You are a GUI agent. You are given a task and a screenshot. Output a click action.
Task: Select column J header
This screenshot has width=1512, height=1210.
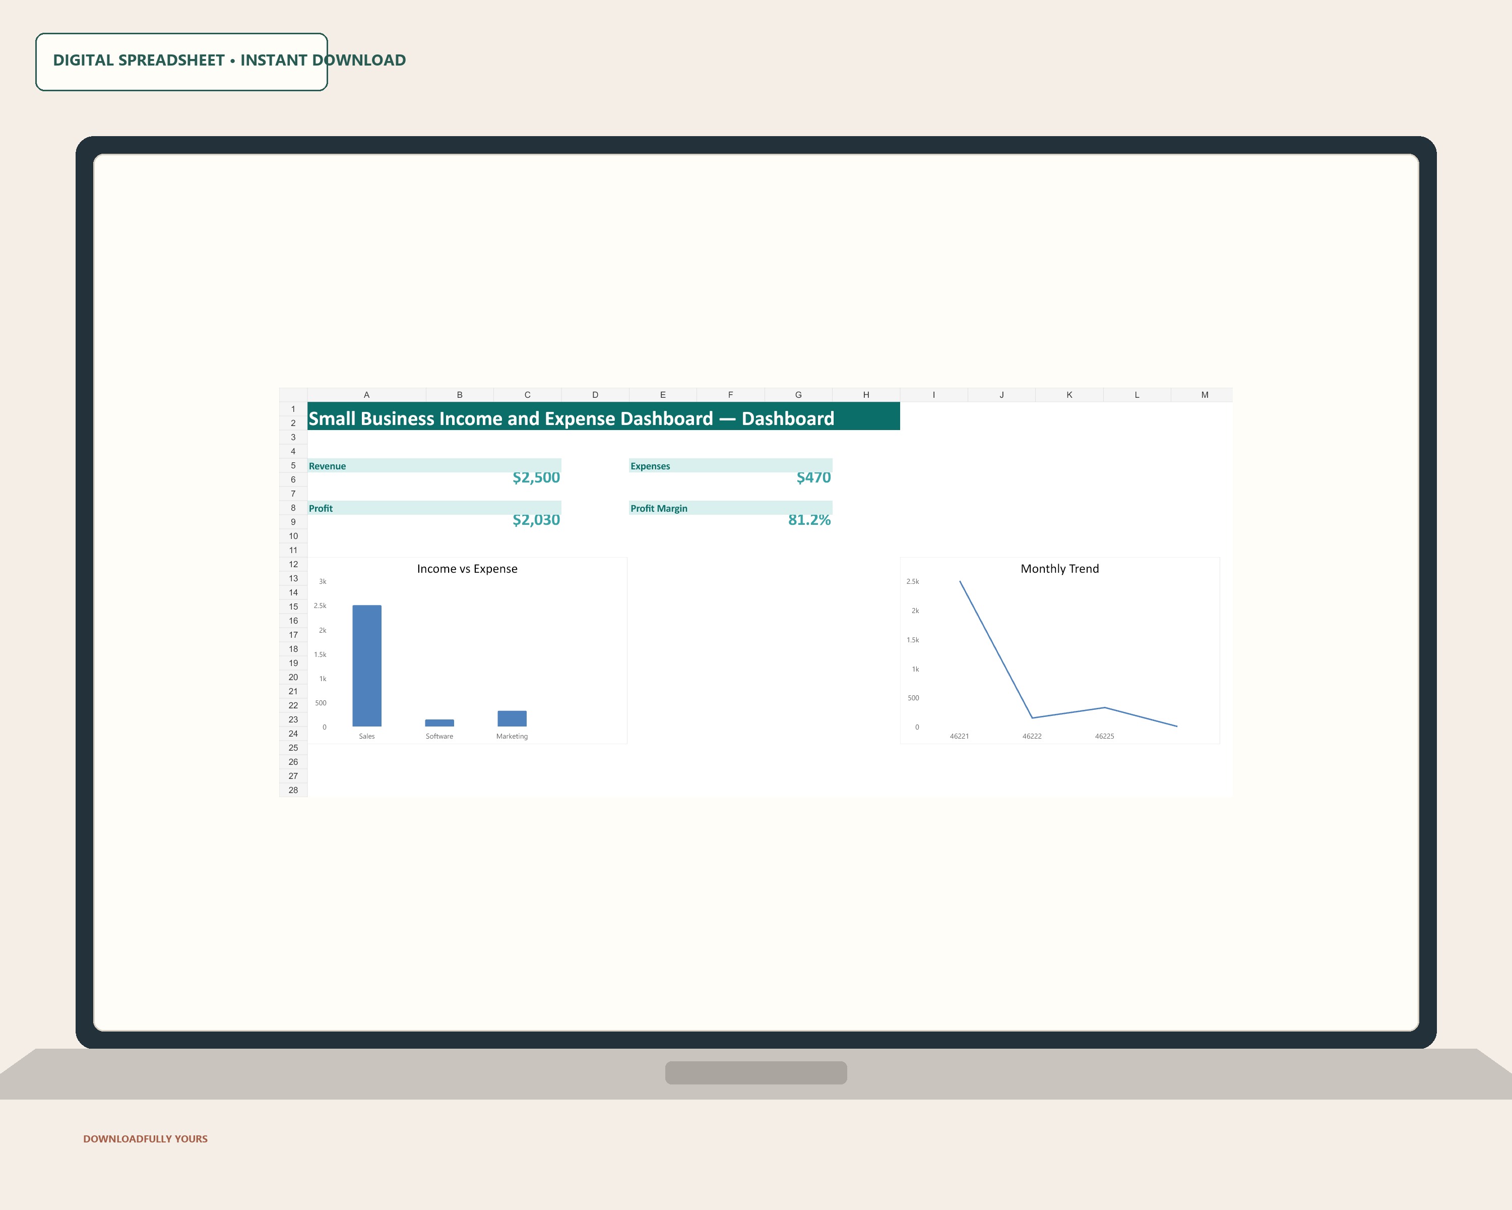click(x=1001, y=395)
